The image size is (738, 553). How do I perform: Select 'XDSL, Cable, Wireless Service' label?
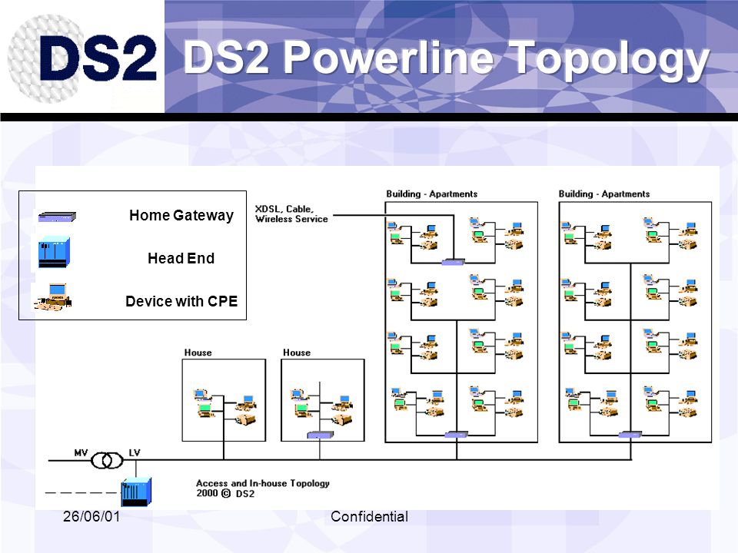click(291, 214)
